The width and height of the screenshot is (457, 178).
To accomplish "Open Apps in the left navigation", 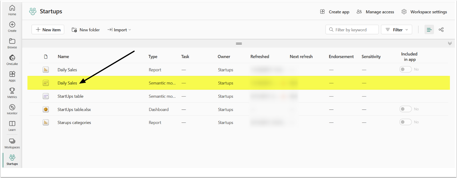I will (x=12, y=76).
